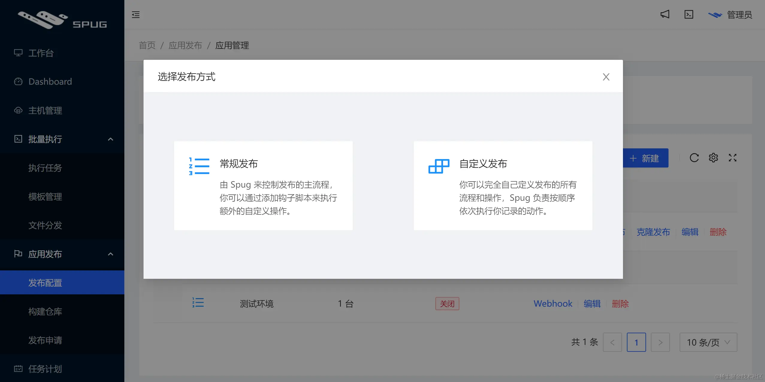This screenshot has width=765, height=382.
Task: Open the web terminal console icon
Action: click(689, 14)
